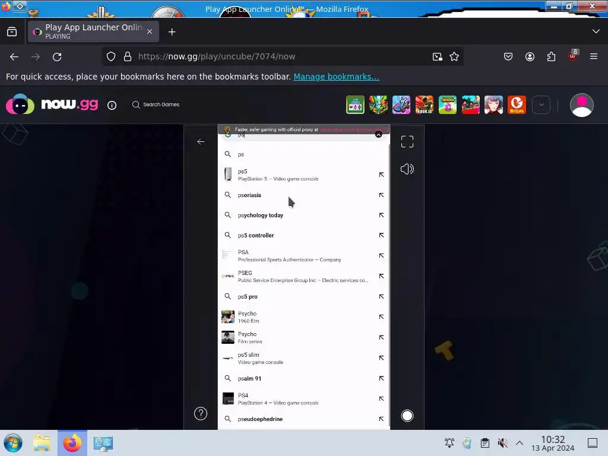Screen dimensions: 608x456
Task: Select the 'pseudoephedrine' suggestion
Action: [304, 419]
